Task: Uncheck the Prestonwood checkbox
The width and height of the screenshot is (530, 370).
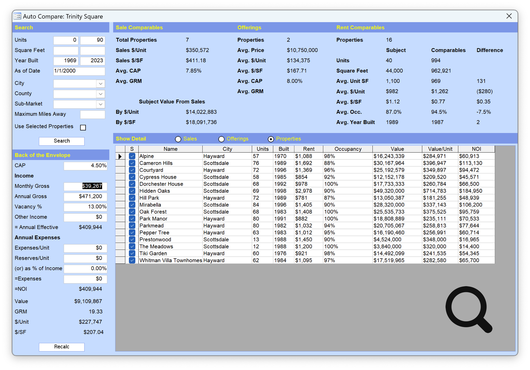Action: 132,240
